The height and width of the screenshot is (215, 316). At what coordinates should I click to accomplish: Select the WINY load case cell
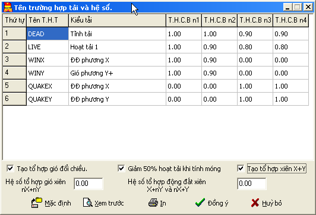click(x=48, y=73)
